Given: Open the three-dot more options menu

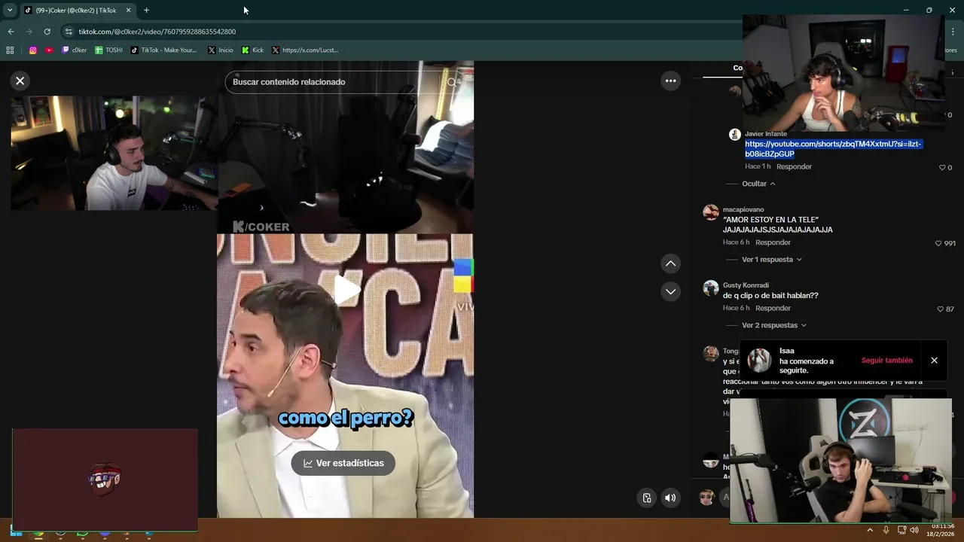Looking at the screenshot, I should [670, 81].
